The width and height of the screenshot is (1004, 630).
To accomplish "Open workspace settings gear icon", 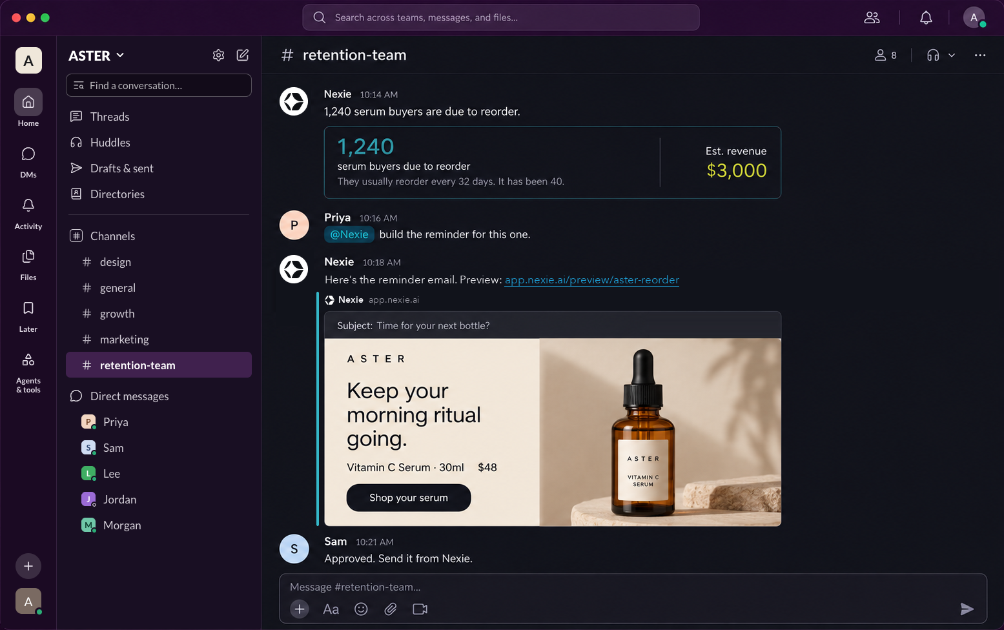I will [218, 56].
